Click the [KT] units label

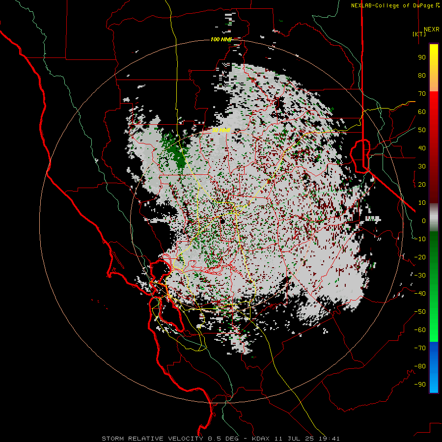(419, 34)
